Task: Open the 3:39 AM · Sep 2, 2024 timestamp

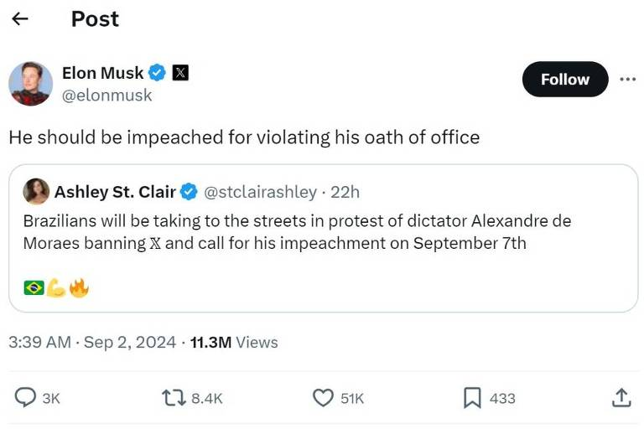Action: coord(92,342)
